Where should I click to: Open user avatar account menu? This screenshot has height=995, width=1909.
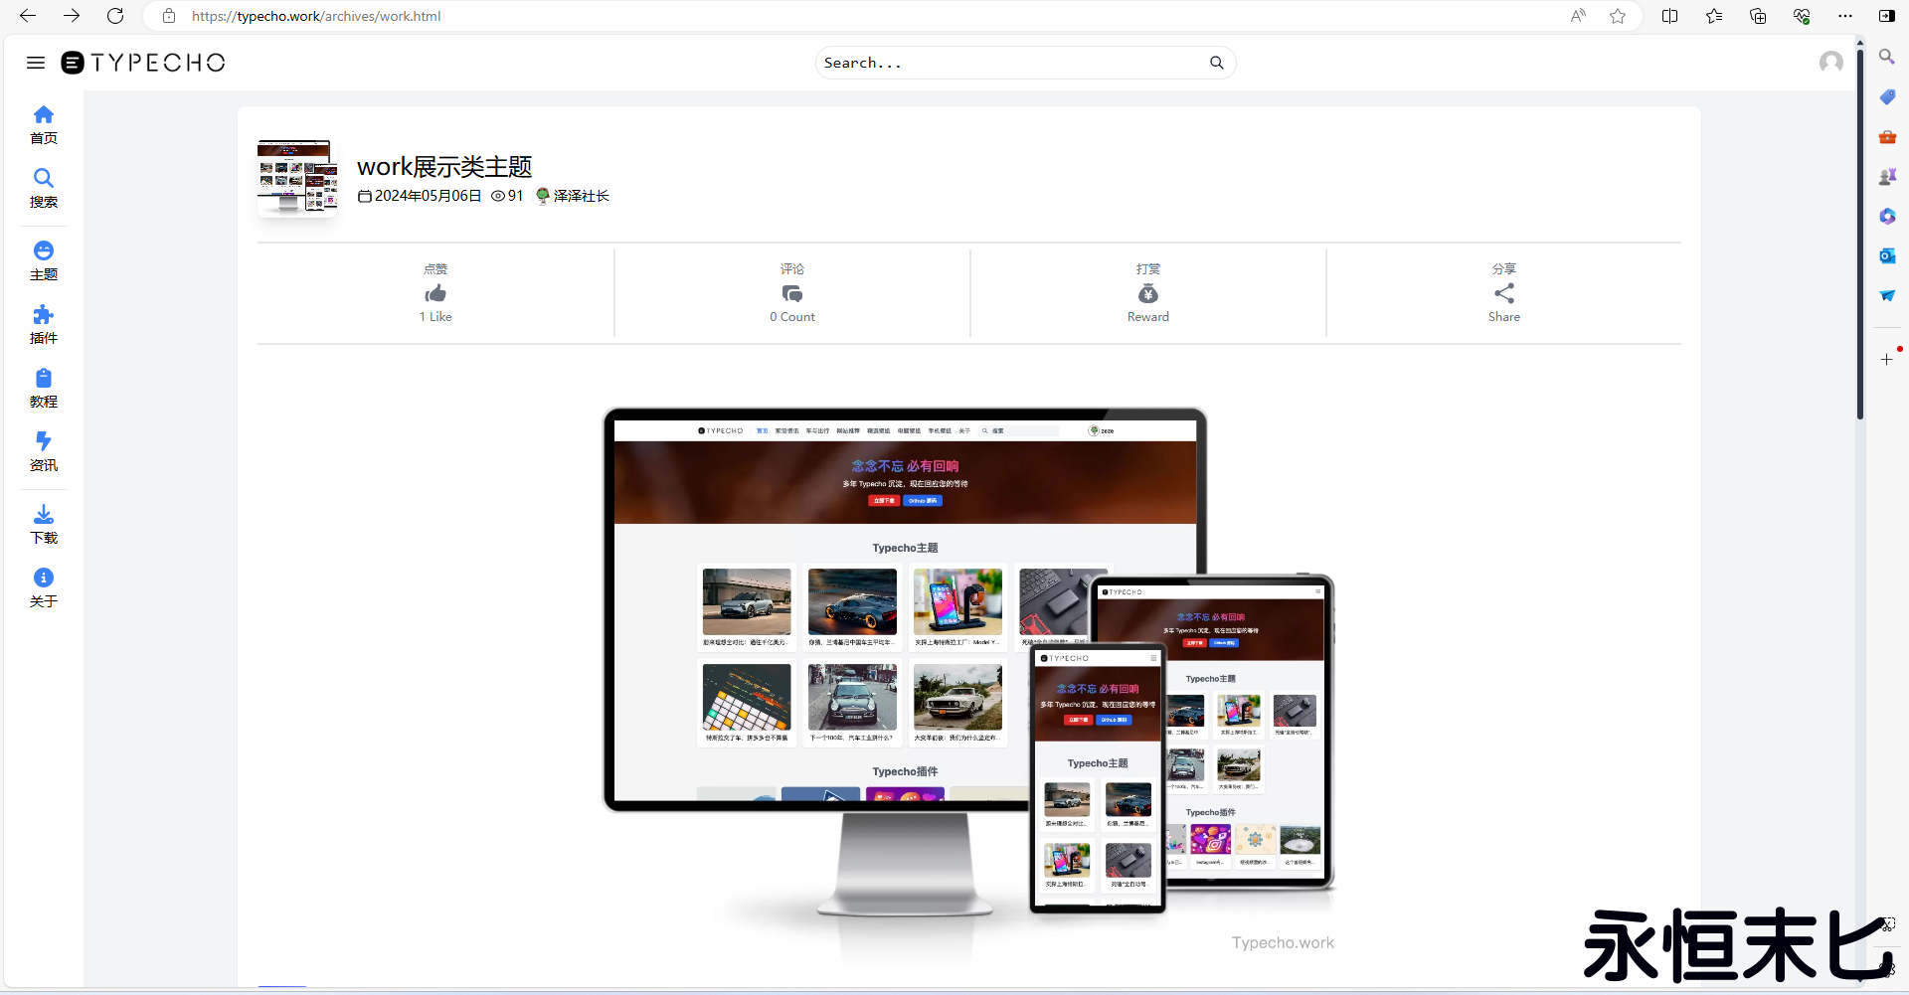(1830, 63)
